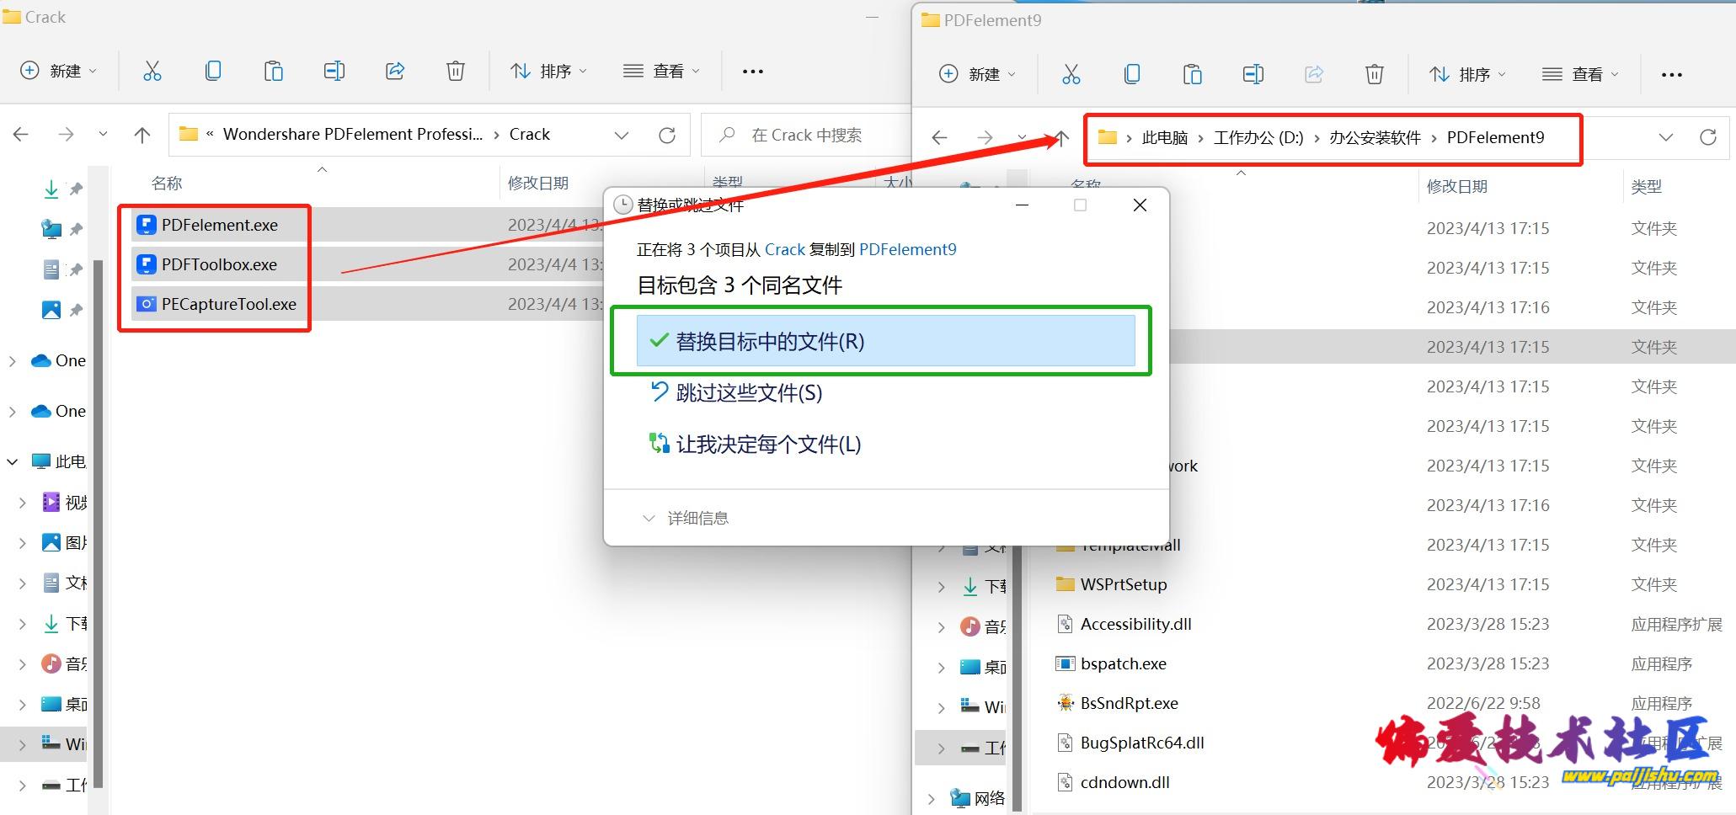
Task: Refresh the PDFelement9 window
Action: tap(1708, 137)
